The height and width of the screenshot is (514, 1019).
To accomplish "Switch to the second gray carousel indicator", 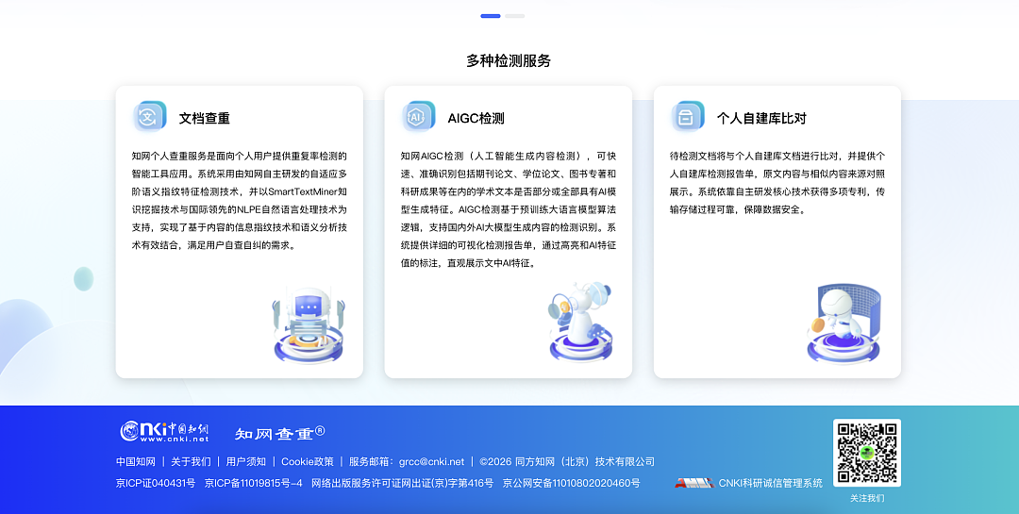I will pyautogui.click(x=515, y=16).
